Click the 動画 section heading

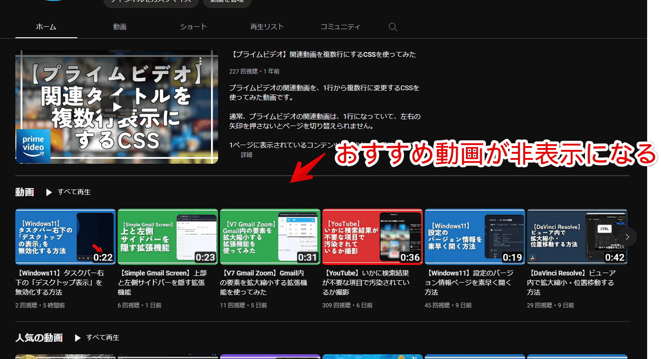click(24, 192)
